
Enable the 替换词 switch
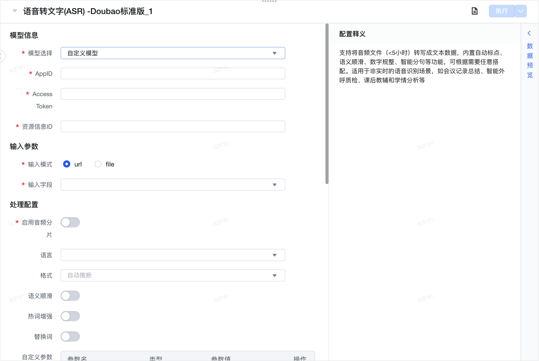(70, 337)
